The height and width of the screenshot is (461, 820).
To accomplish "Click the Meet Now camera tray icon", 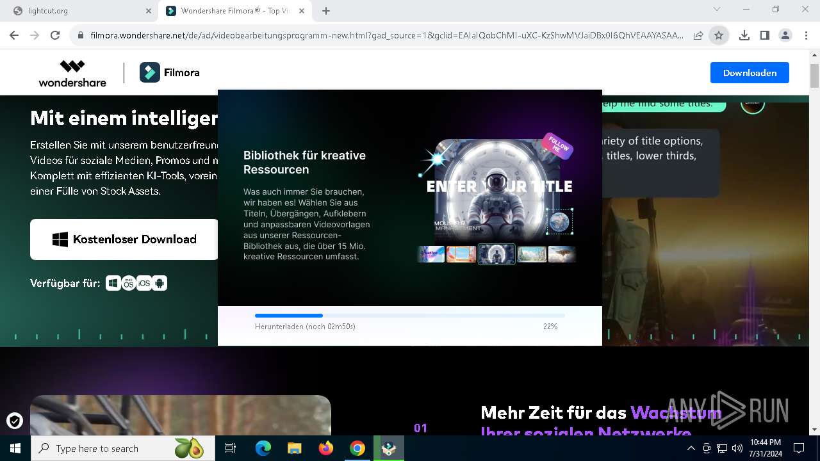I will [707, 448].
